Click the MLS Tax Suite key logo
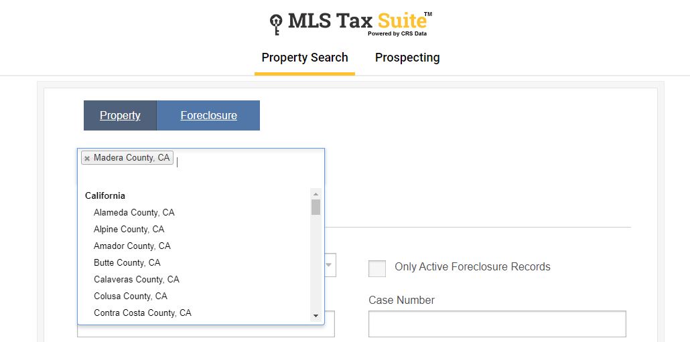Viewport: 690px width, 342px height. point(276,23)
